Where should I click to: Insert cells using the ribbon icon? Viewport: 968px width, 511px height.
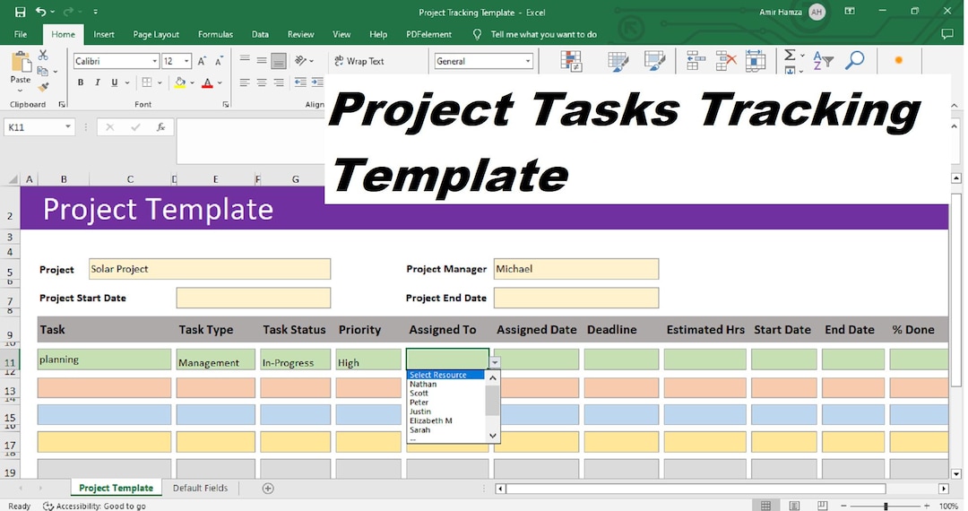(696, 61)
